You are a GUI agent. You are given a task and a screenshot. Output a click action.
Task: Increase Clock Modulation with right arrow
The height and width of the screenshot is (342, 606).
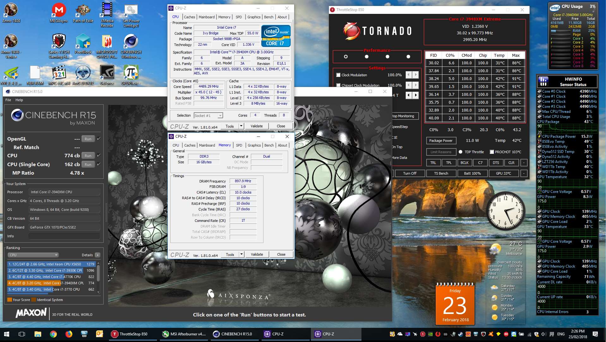(416, 75)
